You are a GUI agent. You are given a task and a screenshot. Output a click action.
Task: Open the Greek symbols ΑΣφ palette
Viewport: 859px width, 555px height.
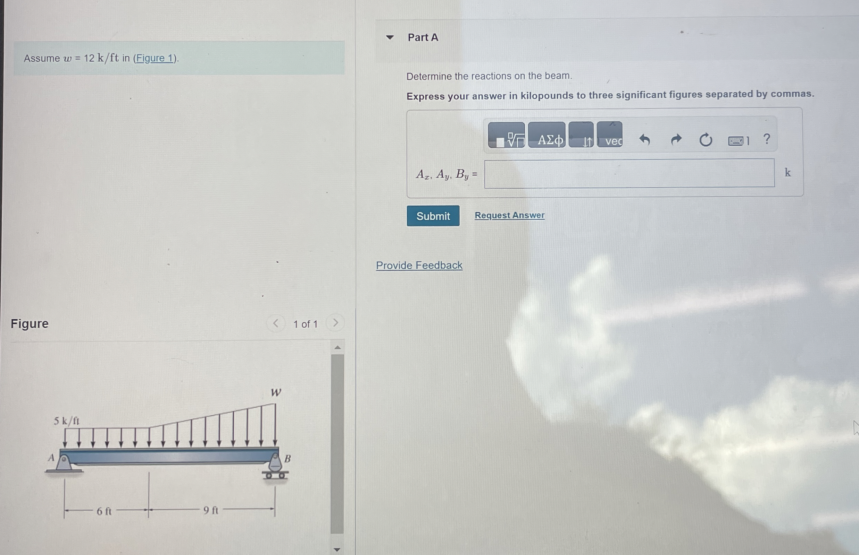coord(547,136)
